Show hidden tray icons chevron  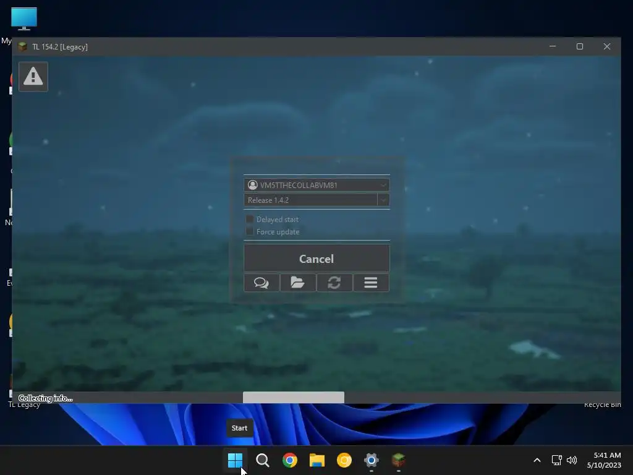click(537, 460)
